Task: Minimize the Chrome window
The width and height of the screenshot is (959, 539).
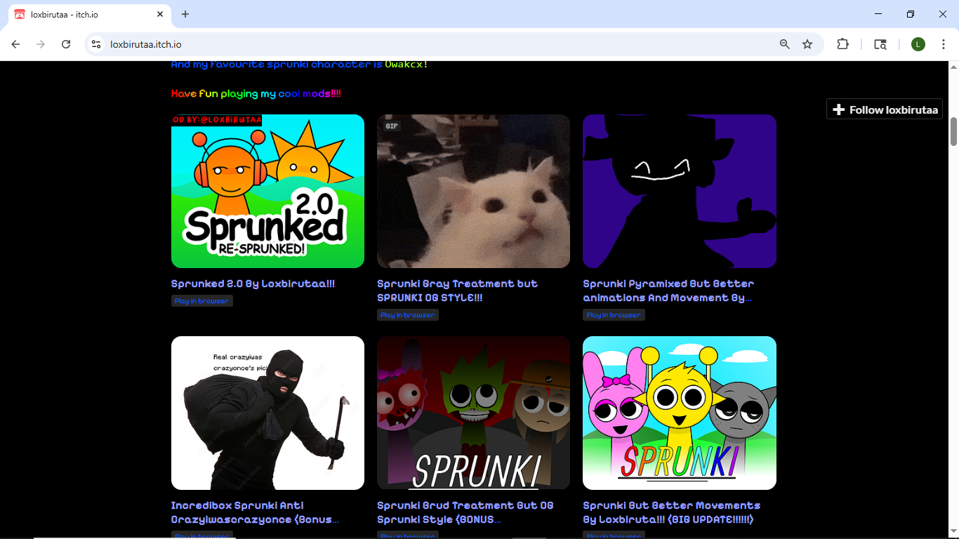Action: [x=878, y=14]
